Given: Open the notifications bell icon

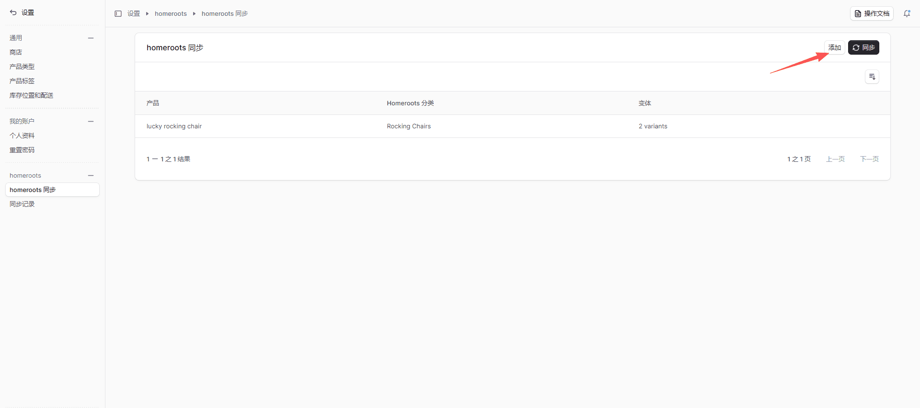Looking at the screenshot, I should [907, 13].
